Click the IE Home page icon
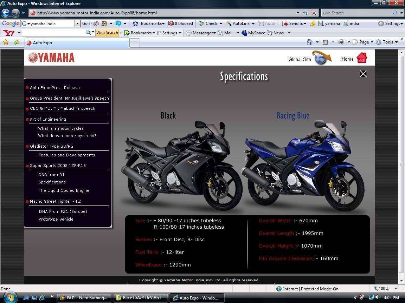Viewport: 405px width, 303px height. (310, 42)
